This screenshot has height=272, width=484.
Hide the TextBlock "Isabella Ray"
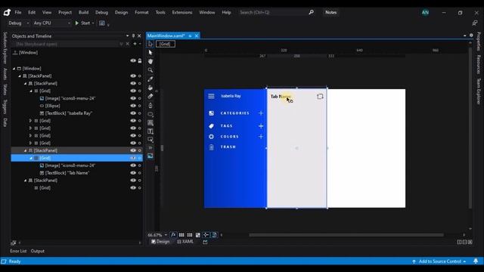click(133, 113)
